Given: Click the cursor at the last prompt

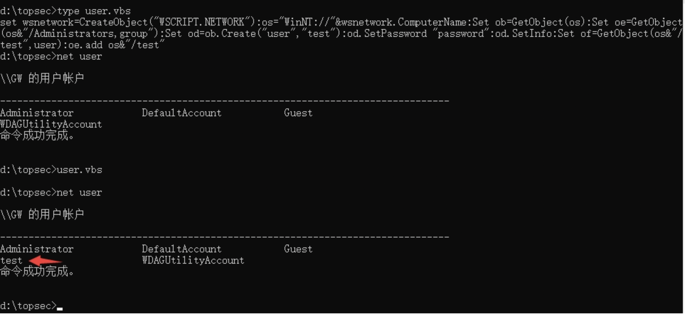Looking at the screenshot, I should (60, 307).
